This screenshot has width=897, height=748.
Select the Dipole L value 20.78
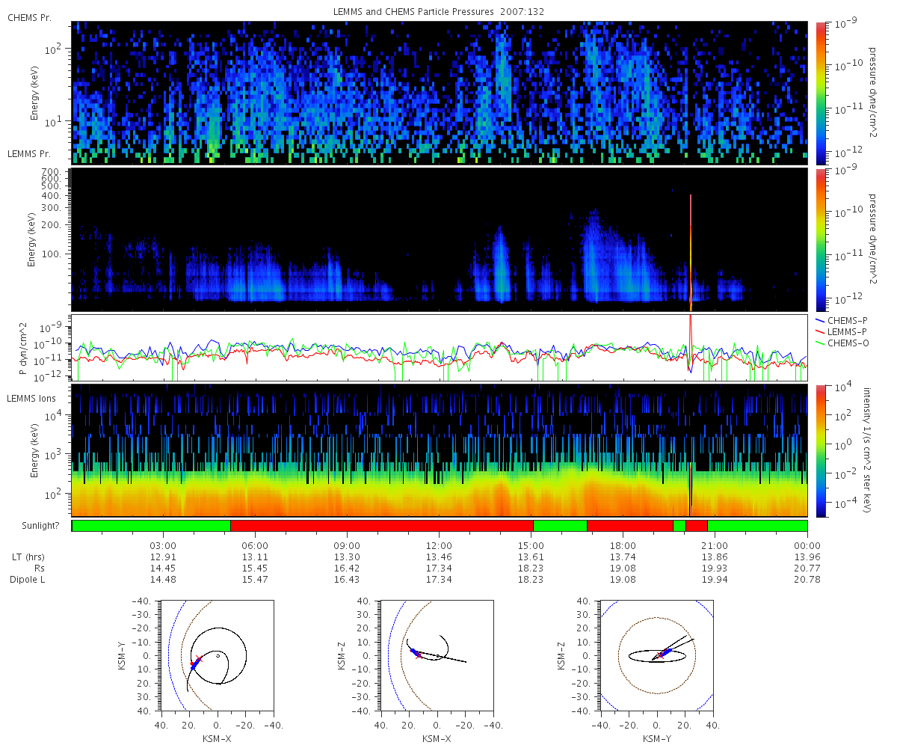pos(807,580)
